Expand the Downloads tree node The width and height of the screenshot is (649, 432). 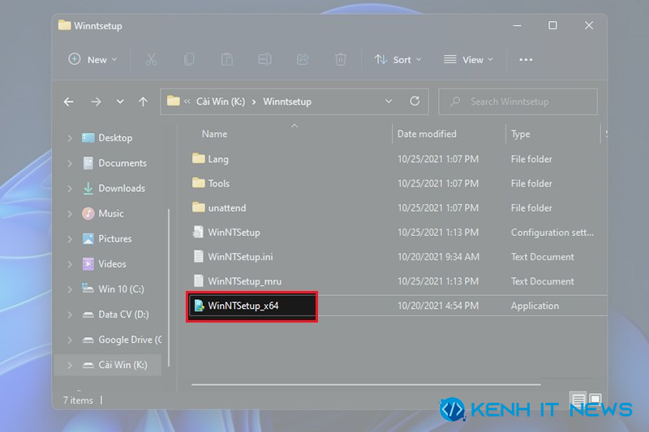(x=70, y=189)
